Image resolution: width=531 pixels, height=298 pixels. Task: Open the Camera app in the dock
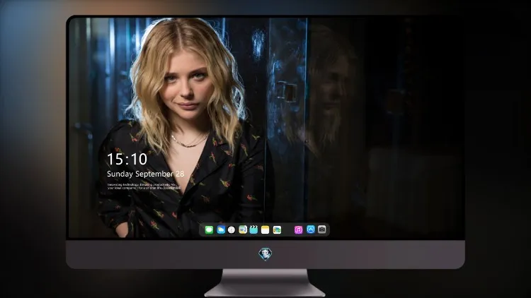[322, 230]
